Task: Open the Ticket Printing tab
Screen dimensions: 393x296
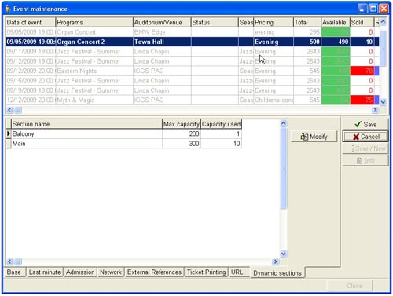Action: coord(207,272)
